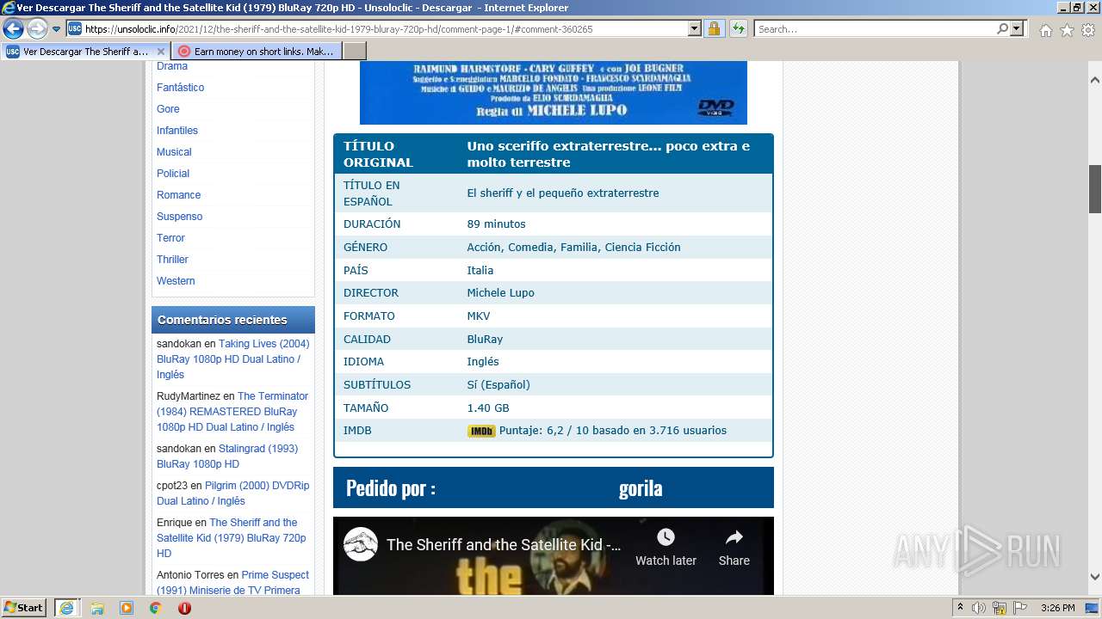The width and height of the screenshot is (1102, 619).
Task: Click the movie poster image
Action: [x=554, y=93]
